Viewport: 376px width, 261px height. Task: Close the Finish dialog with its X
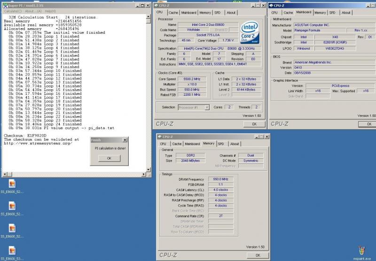pos(125,140)
